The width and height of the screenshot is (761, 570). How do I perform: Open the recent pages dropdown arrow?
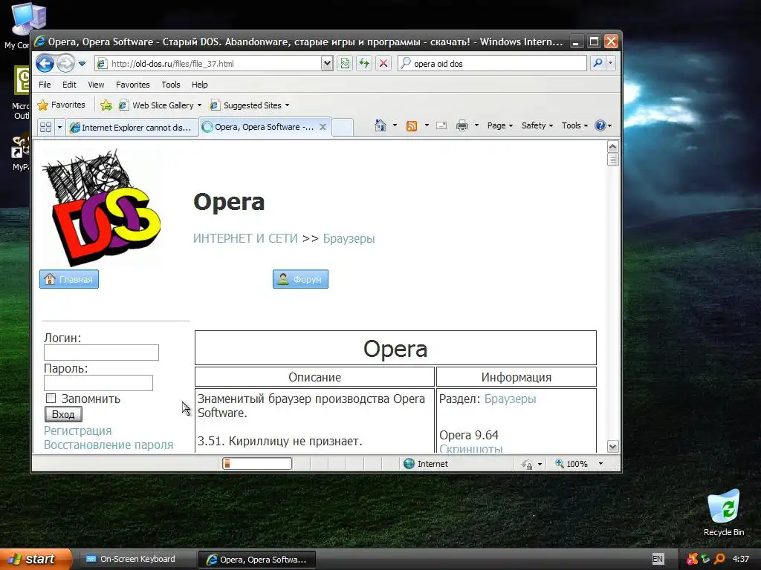pyautogui.click(x=82, y=64)
